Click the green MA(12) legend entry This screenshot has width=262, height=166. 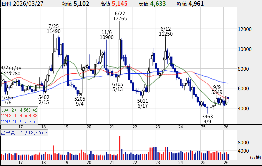[x=19, y=109]
